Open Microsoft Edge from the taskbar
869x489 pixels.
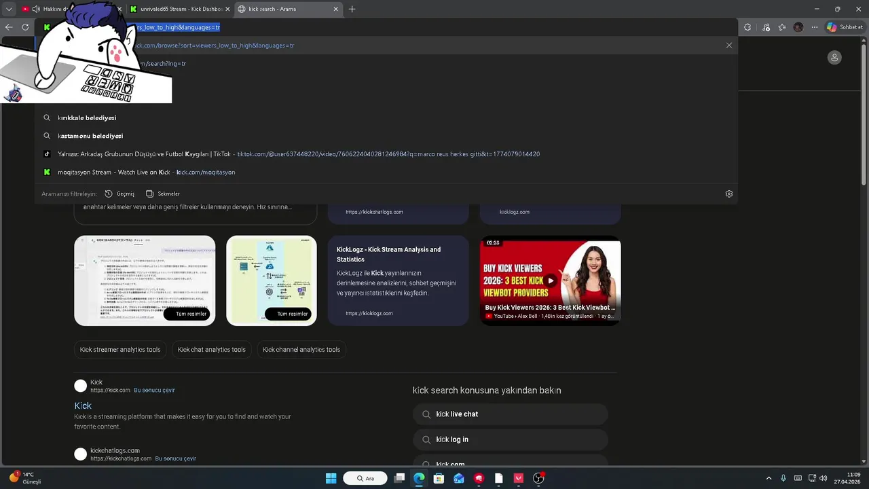[x=420, y=478]
